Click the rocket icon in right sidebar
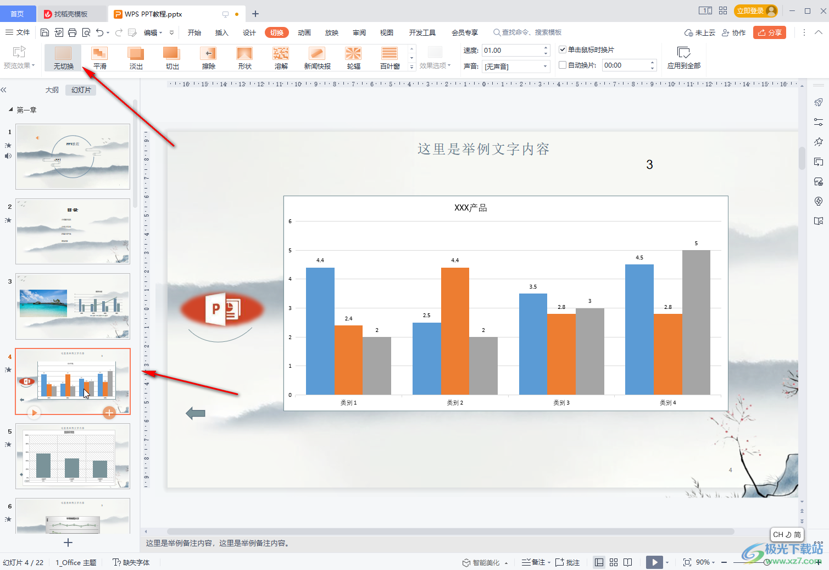This screenshot has height=570, width=829. pyautogui.click(x=819, y=102)
